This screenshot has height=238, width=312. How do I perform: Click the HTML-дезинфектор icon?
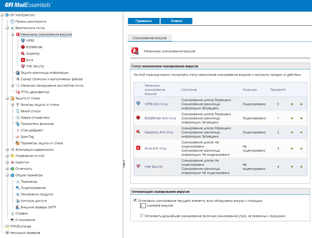(18, 92)
